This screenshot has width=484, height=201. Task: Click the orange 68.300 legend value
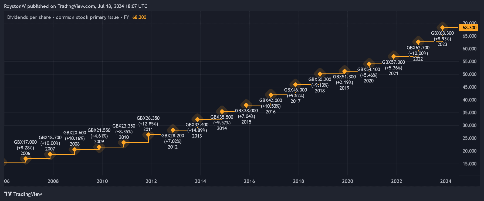[139, 17]
